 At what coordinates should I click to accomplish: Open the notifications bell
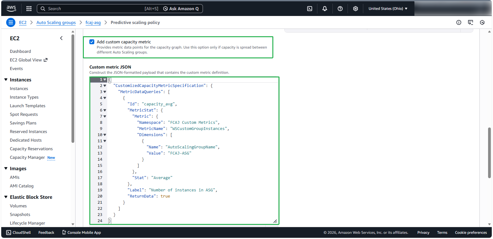point(325,9)
